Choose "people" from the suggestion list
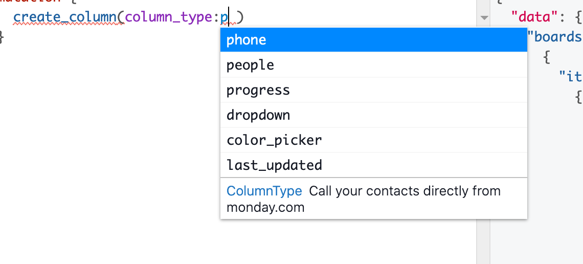 (x=374, y=64)
